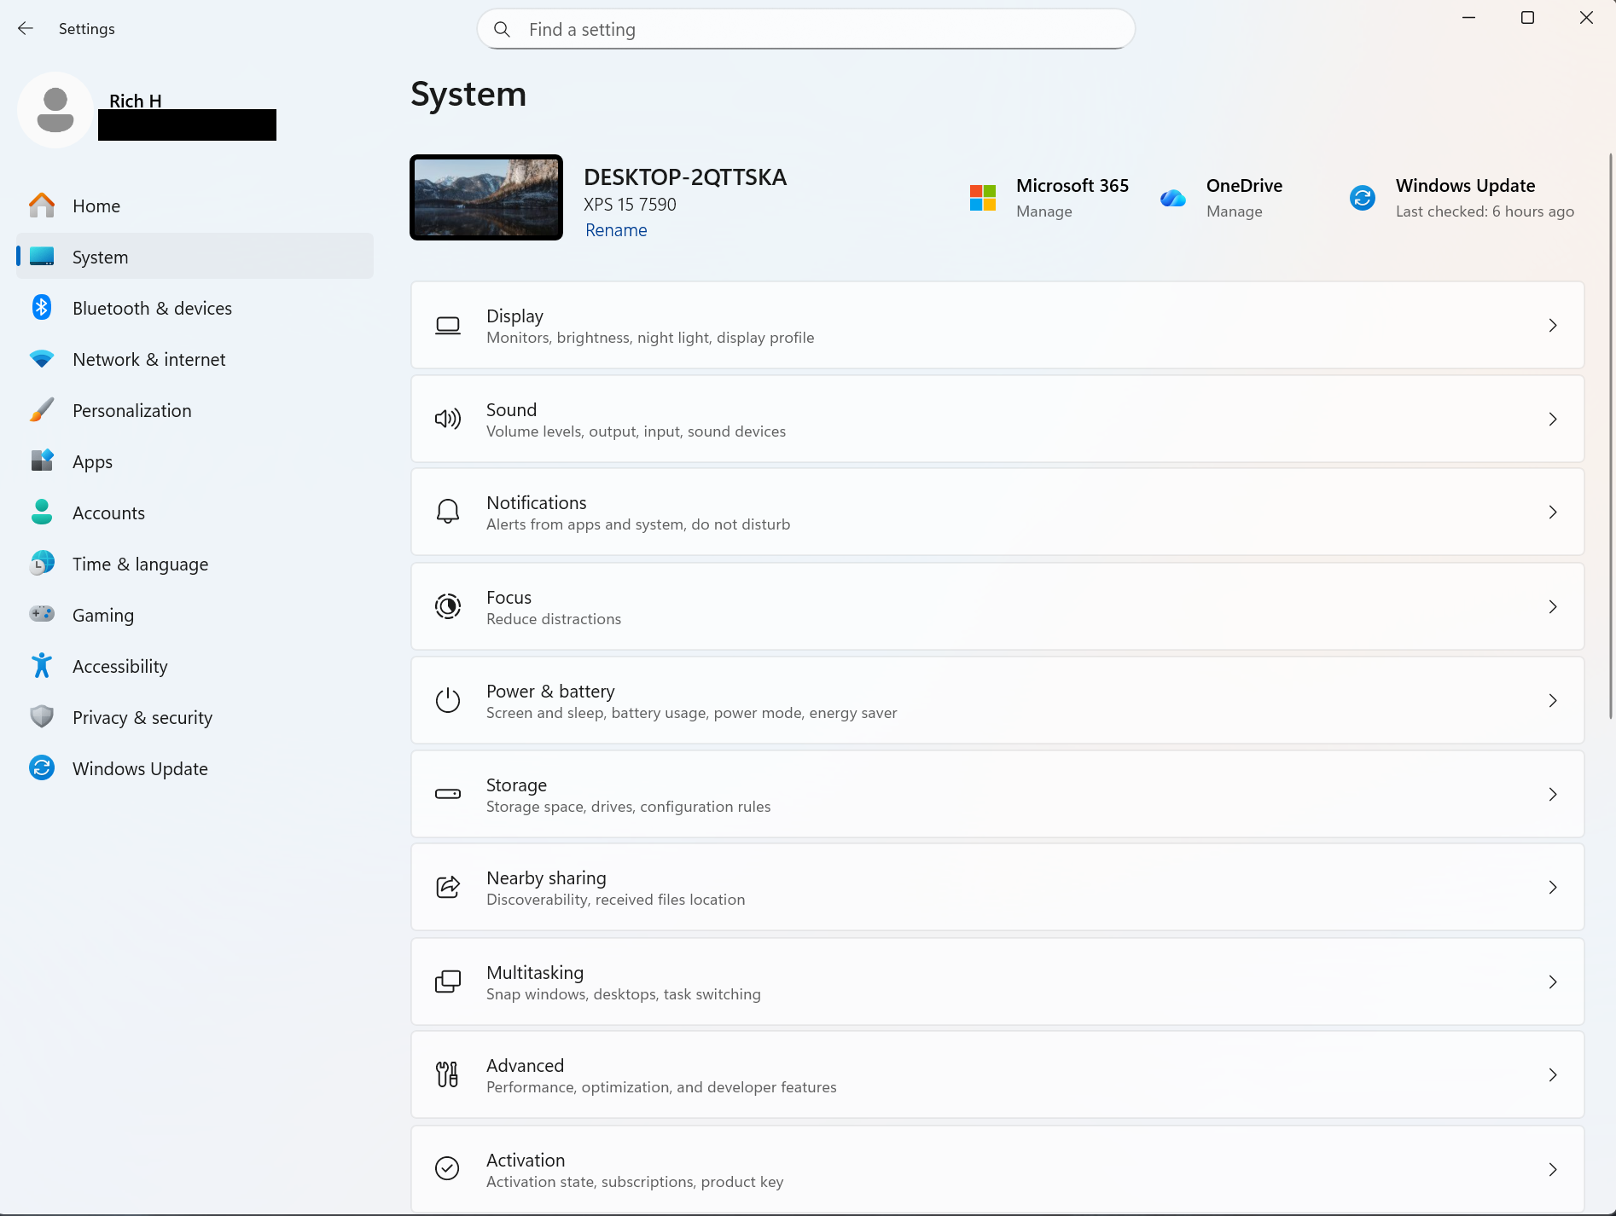The image size is (1616, 1216).
Task: Click the Multitasking windows icon
Action: [448, 981]
